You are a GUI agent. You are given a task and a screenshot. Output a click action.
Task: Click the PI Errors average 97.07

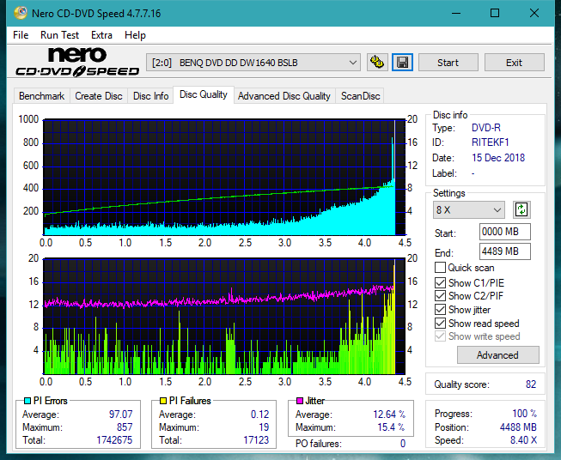120,415
